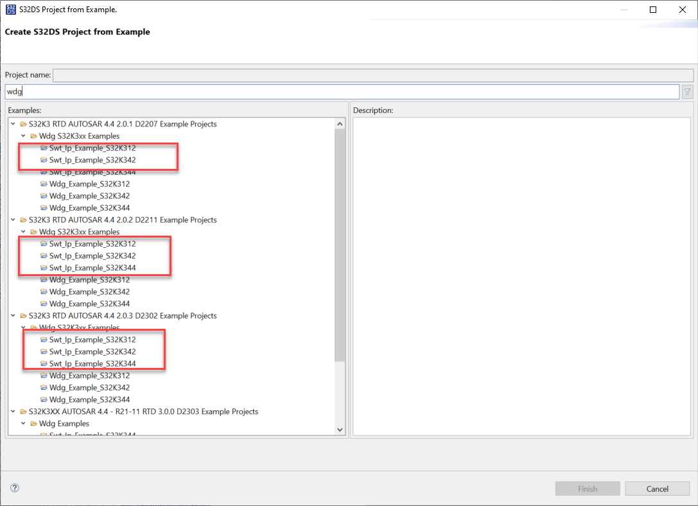Viewport: 698px width, 506px height.
Task: Click folder icon of D2207 Example Projects group
Action: [24, 124]
